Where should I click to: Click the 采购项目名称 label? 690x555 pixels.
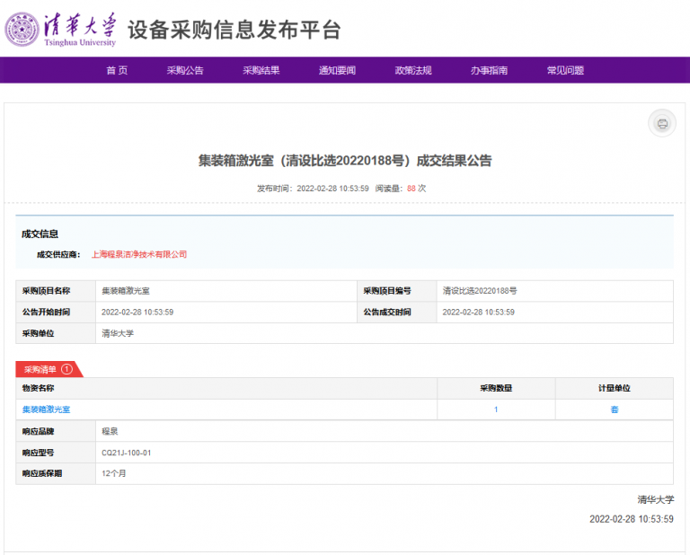pos(46,291)
